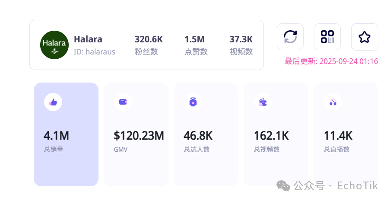Viewport: 390px width, 201px height.
Task: Click the 最后更新 timestamp text
Action: [331, 61]
